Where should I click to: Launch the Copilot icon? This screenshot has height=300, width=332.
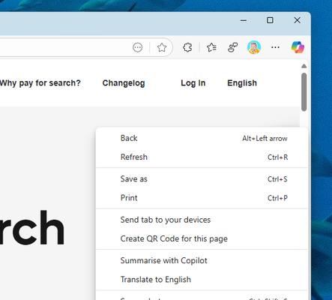298,47
